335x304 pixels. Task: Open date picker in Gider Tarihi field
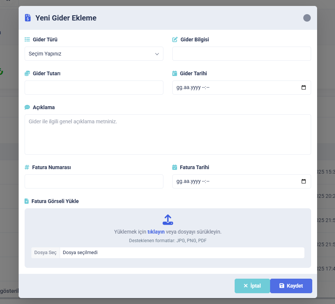tap(303, 88)
